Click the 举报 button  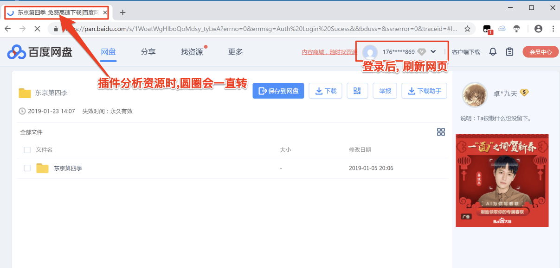pos(385,91)
